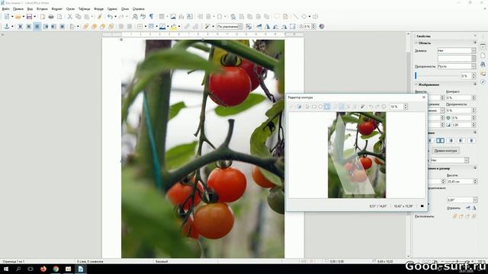Screen dimensions: 488x274
Task: Click tolerance percent field in Contour Editor
Action: click(x=396, y=107)
